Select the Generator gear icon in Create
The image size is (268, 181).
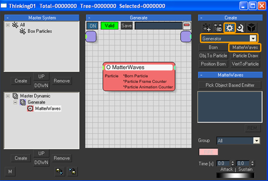click(x=230, y=28)
